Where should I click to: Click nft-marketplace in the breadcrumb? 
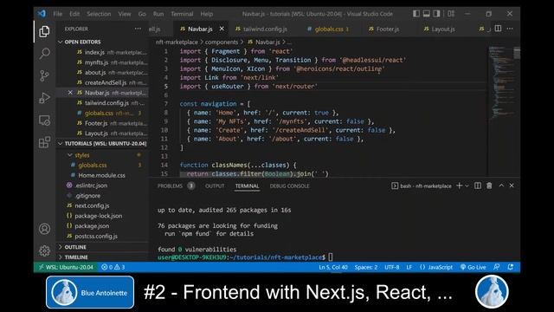coord(177,42)
